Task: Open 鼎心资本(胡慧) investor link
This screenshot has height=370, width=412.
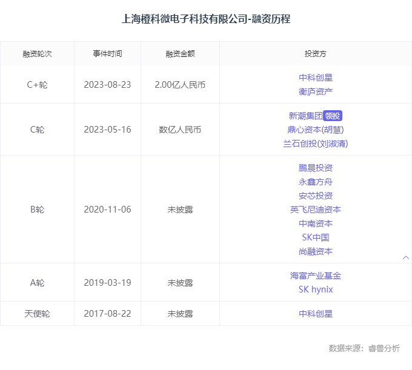Action: [315, 130]
